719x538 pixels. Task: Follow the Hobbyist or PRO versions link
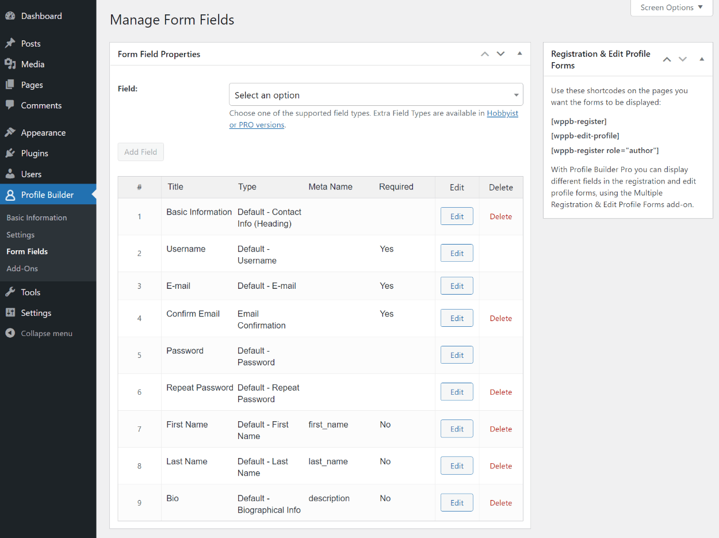pos(502,113)
